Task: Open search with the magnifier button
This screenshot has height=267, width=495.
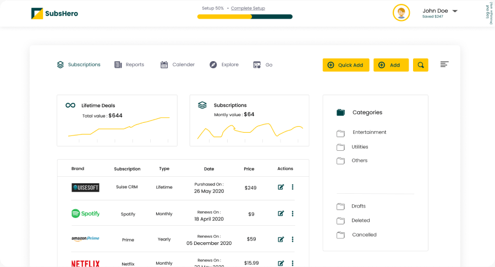Action: click(x=421, y=65)
